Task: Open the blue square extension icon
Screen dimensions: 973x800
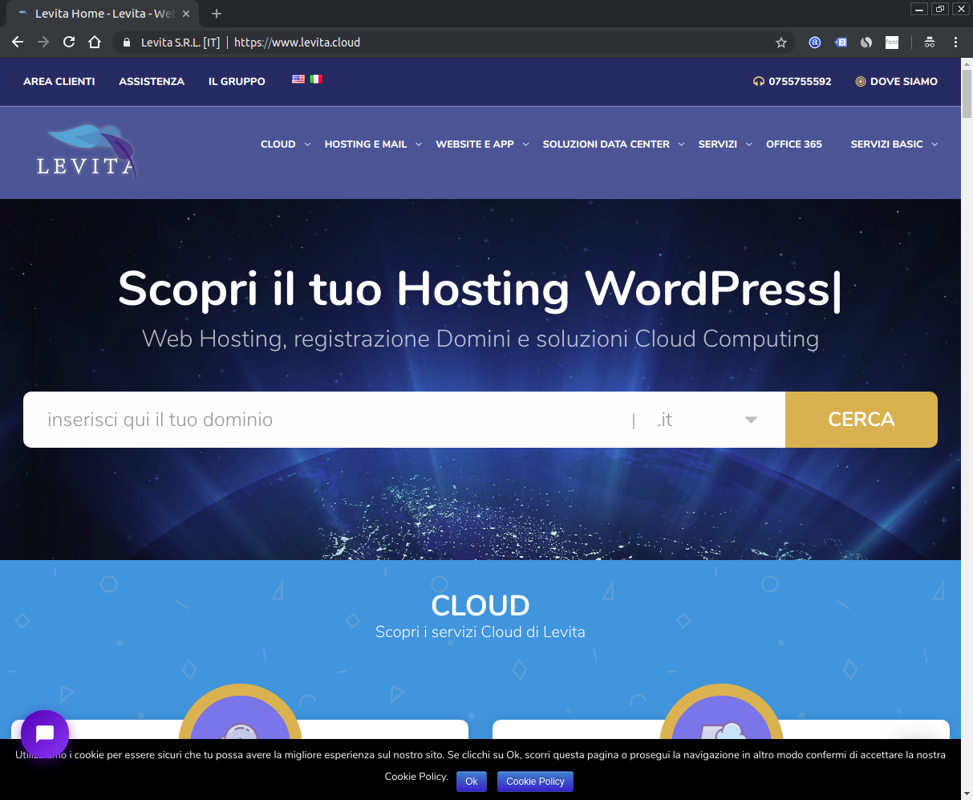Action: point(841,43)
